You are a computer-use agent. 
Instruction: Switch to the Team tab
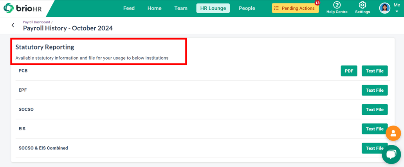pos(181,8)
